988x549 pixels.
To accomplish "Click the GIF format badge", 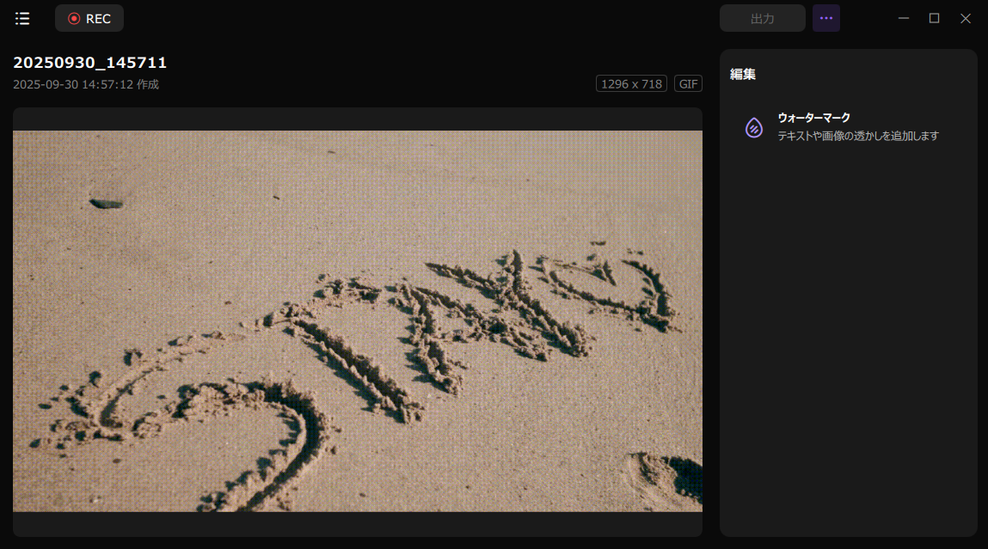I will (x=688, y=83).
